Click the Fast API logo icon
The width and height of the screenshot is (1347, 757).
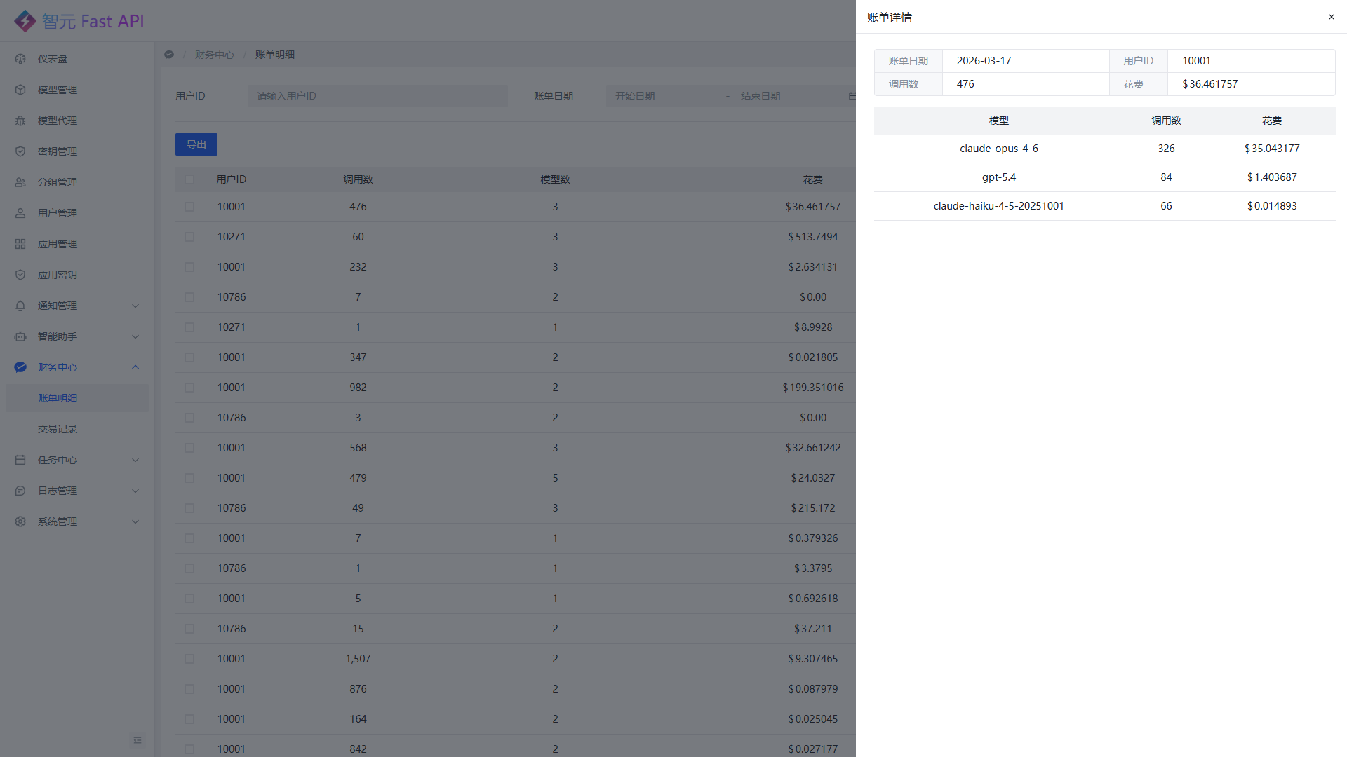25,21
